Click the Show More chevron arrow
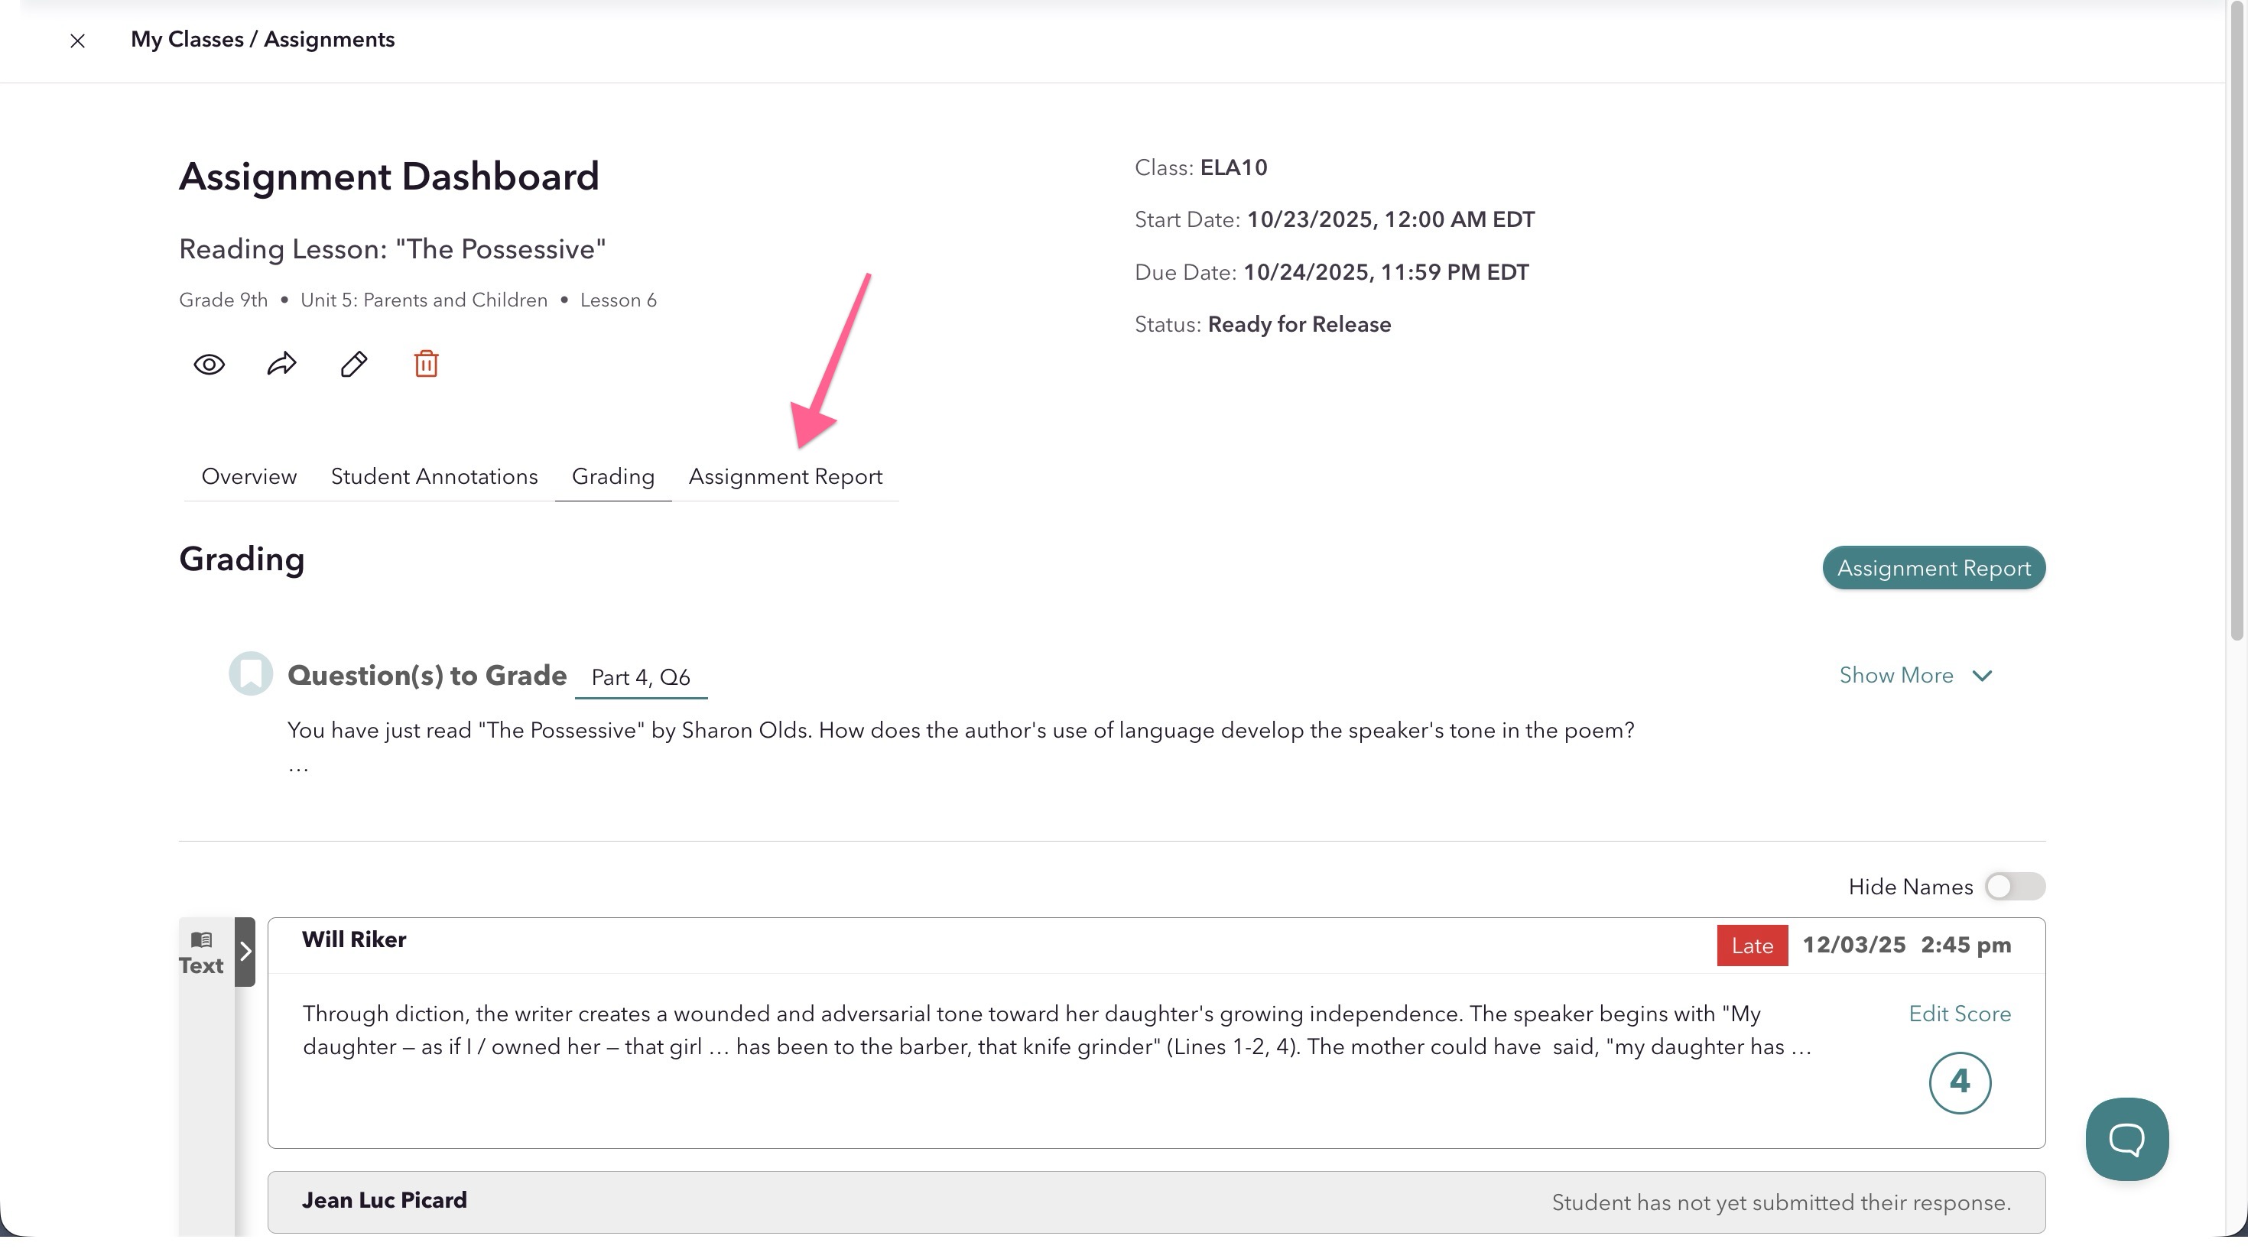The width and height of the screenshot is (2248, 1249). pos(1982,676)
